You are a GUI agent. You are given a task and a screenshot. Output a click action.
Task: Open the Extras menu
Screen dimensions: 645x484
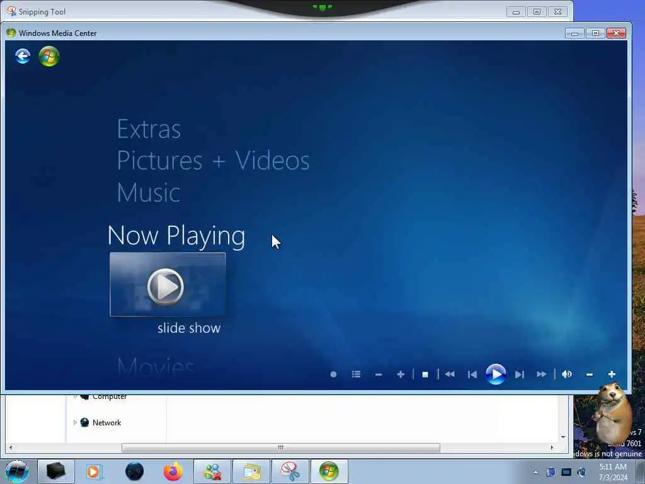click(x=149, y=129)
